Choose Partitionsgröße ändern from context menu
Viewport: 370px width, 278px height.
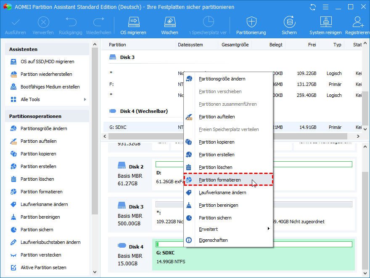[x=228, y=79]
